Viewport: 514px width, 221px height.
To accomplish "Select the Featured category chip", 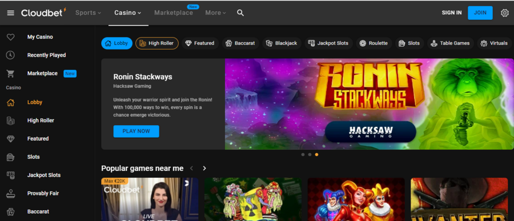I will tap(200, 43).
